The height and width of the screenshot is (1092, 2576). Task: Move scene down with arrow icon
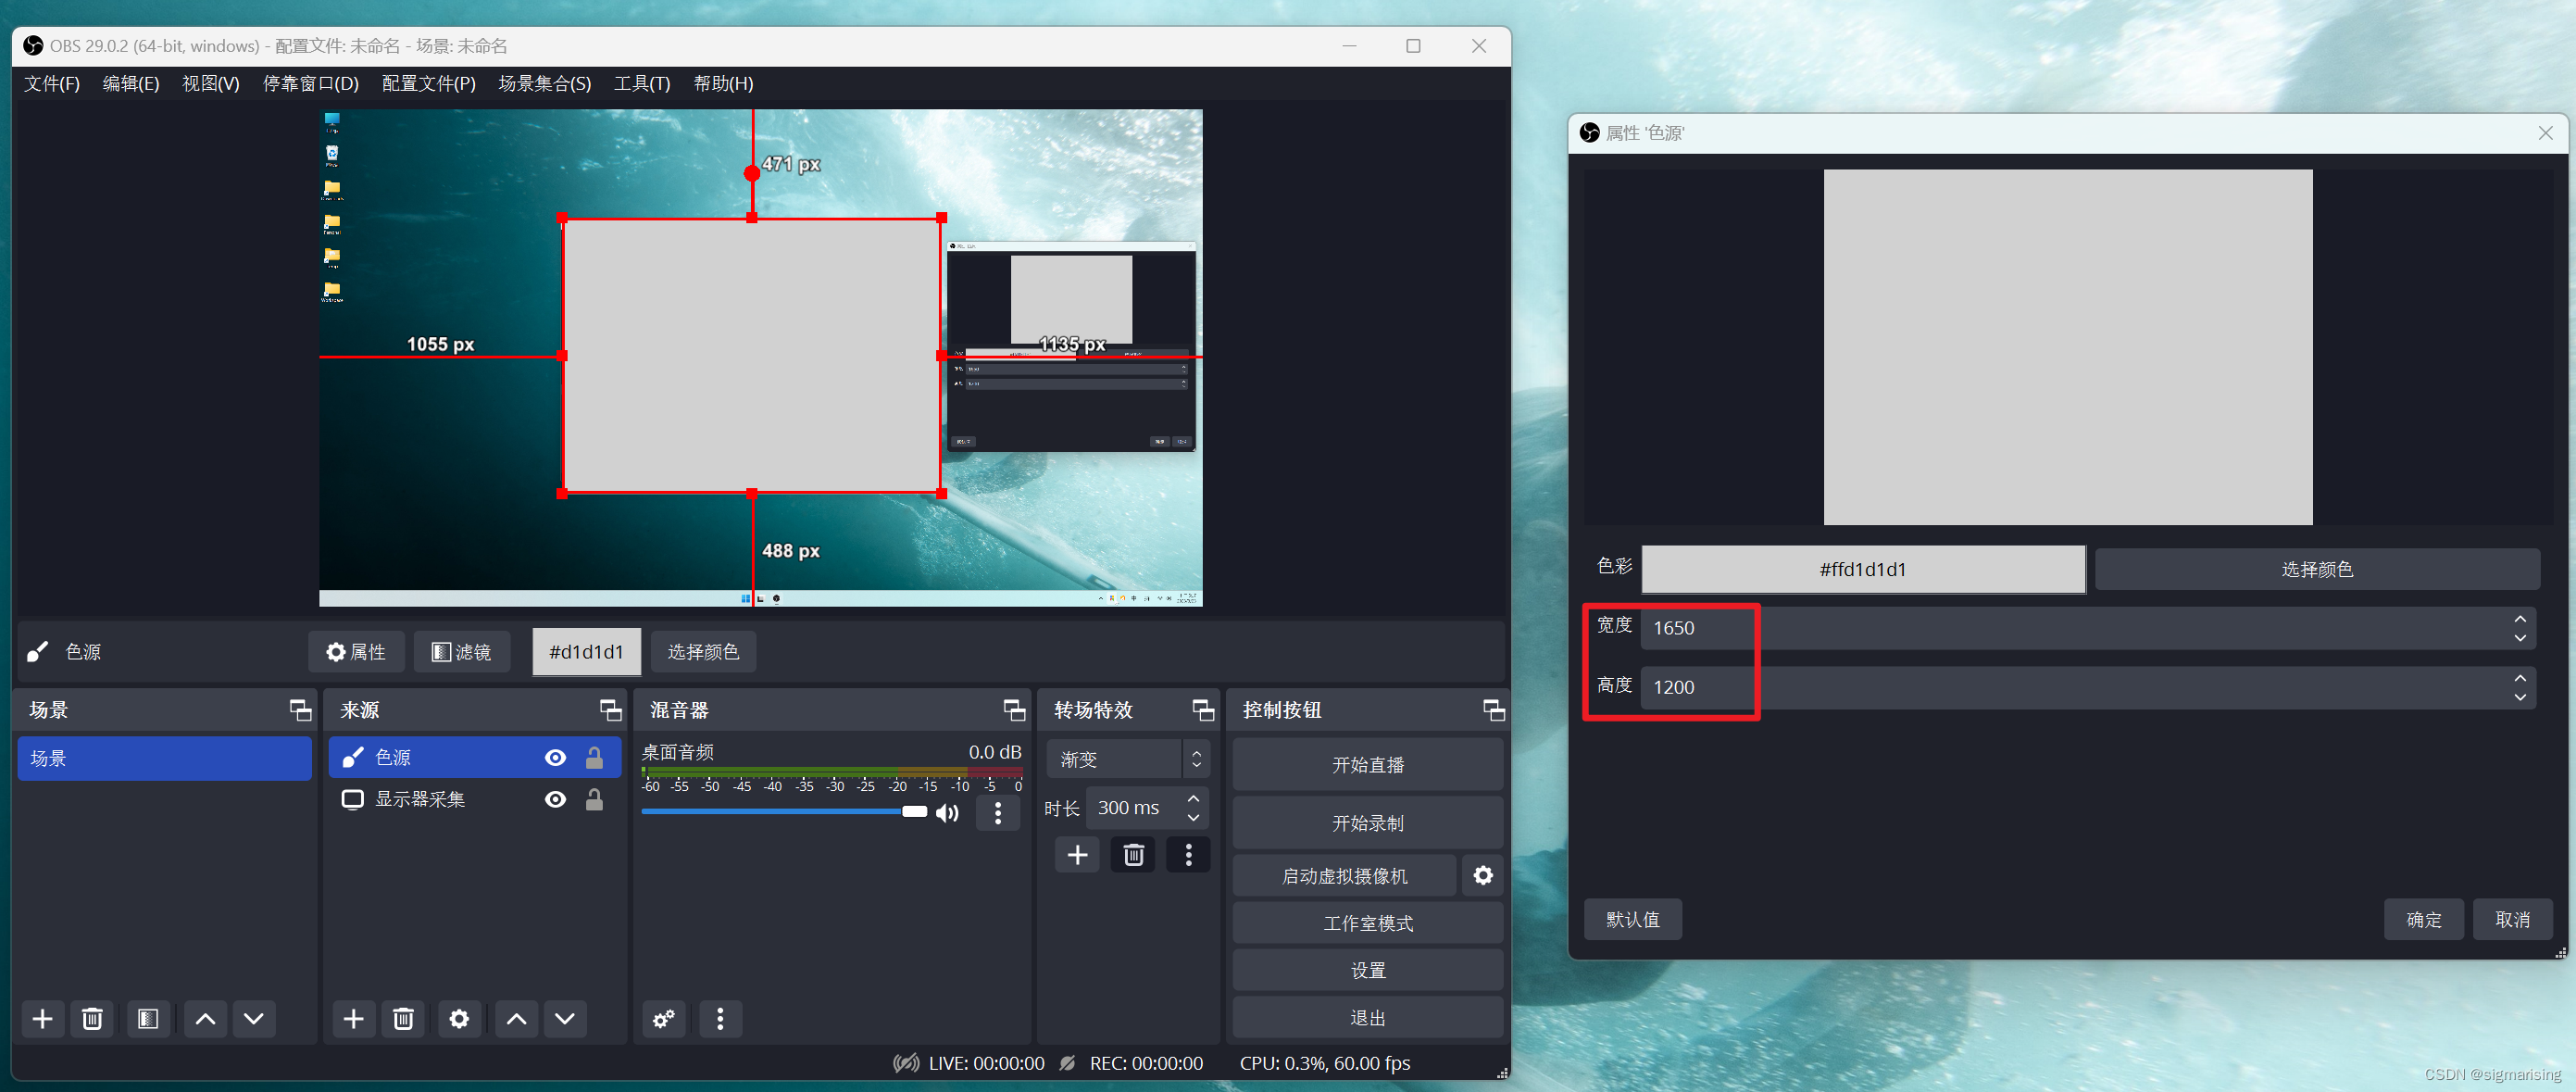(254, 1019)
